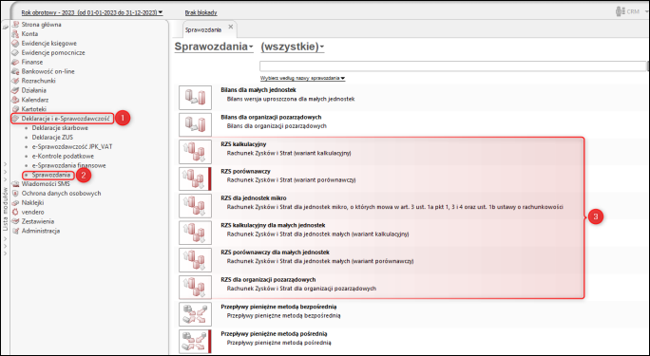Click the RZS dla jednostek mikro title

tap(254, 197)
